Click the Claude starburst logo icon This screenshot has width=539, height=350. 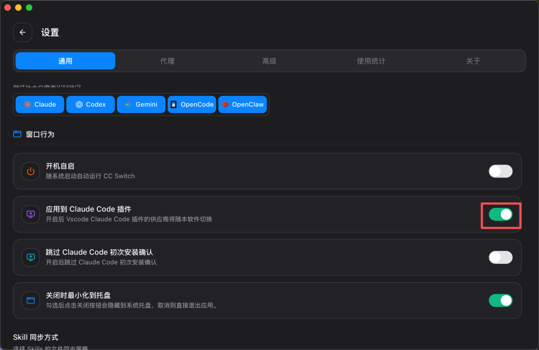(x=27, y=104)
